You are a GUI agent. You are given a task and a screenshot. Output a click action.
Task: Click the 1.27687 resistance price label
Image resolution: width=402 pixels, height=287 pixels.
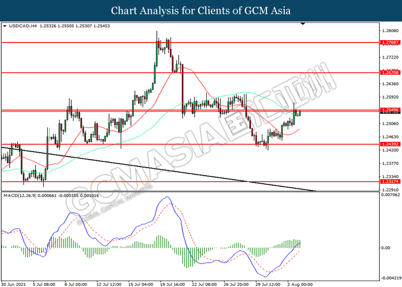(391, 42)
